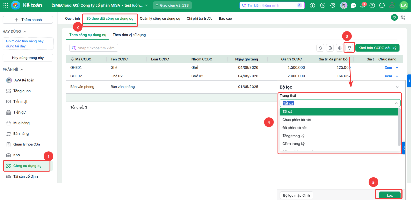Click the MISA Kế toán logo
The image size is (411, 203).
coord(15,5)
